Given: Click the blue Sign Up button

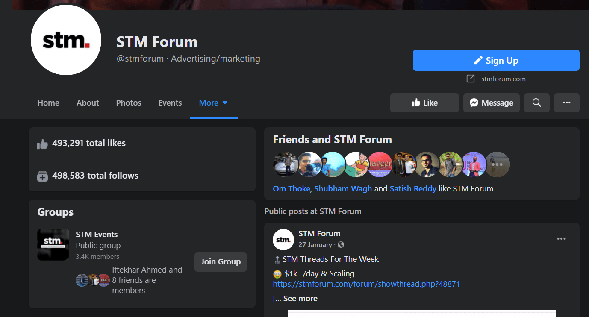Looking at the screenshot, I should point(496,60).
